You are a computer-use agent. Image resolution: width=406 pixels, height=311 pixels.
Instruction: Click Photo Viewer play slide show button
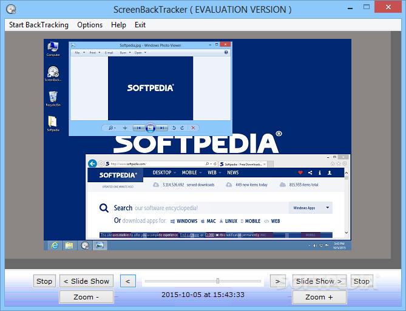150,128
